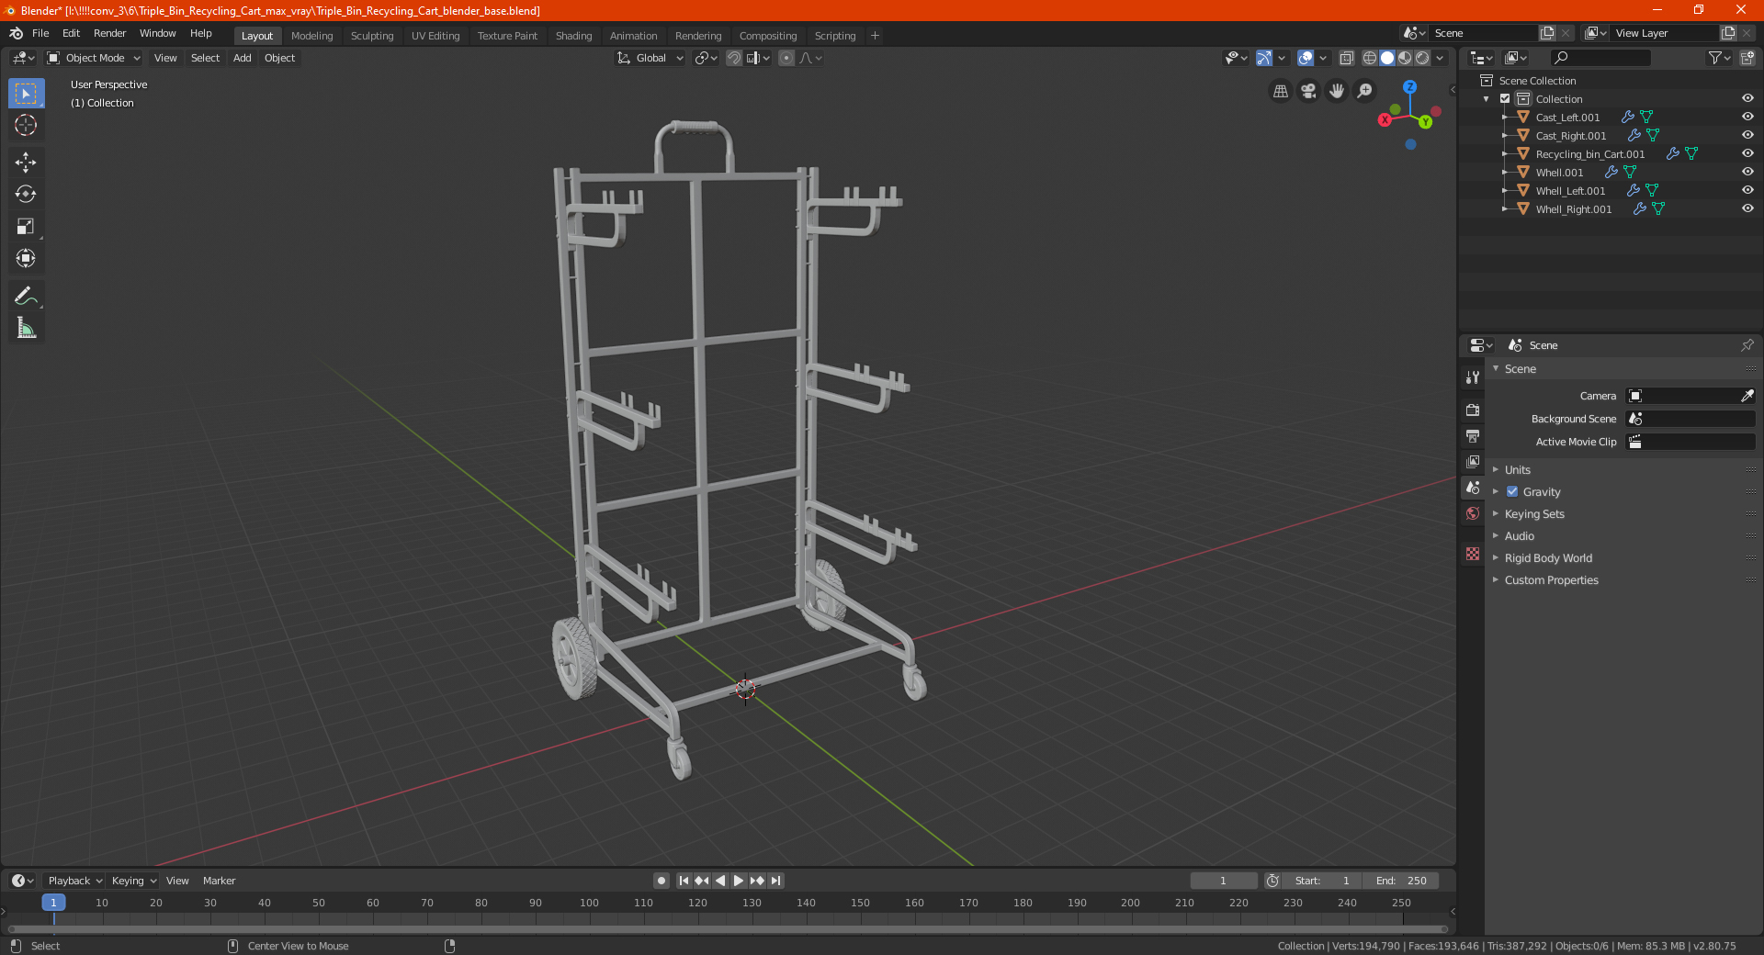Switch to material preview shading
This screenshot has height=955, width=1764.
pyautogui.click(x=1405, y=58)
